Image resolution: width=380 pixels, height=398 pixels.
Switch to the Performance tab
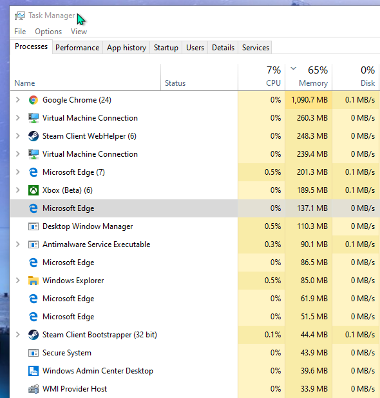point(77,48)
